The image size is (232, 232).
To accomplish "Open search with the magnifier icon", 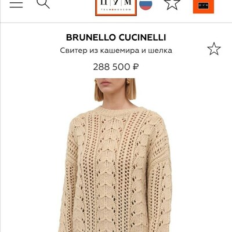I will [x=43, y=4].
